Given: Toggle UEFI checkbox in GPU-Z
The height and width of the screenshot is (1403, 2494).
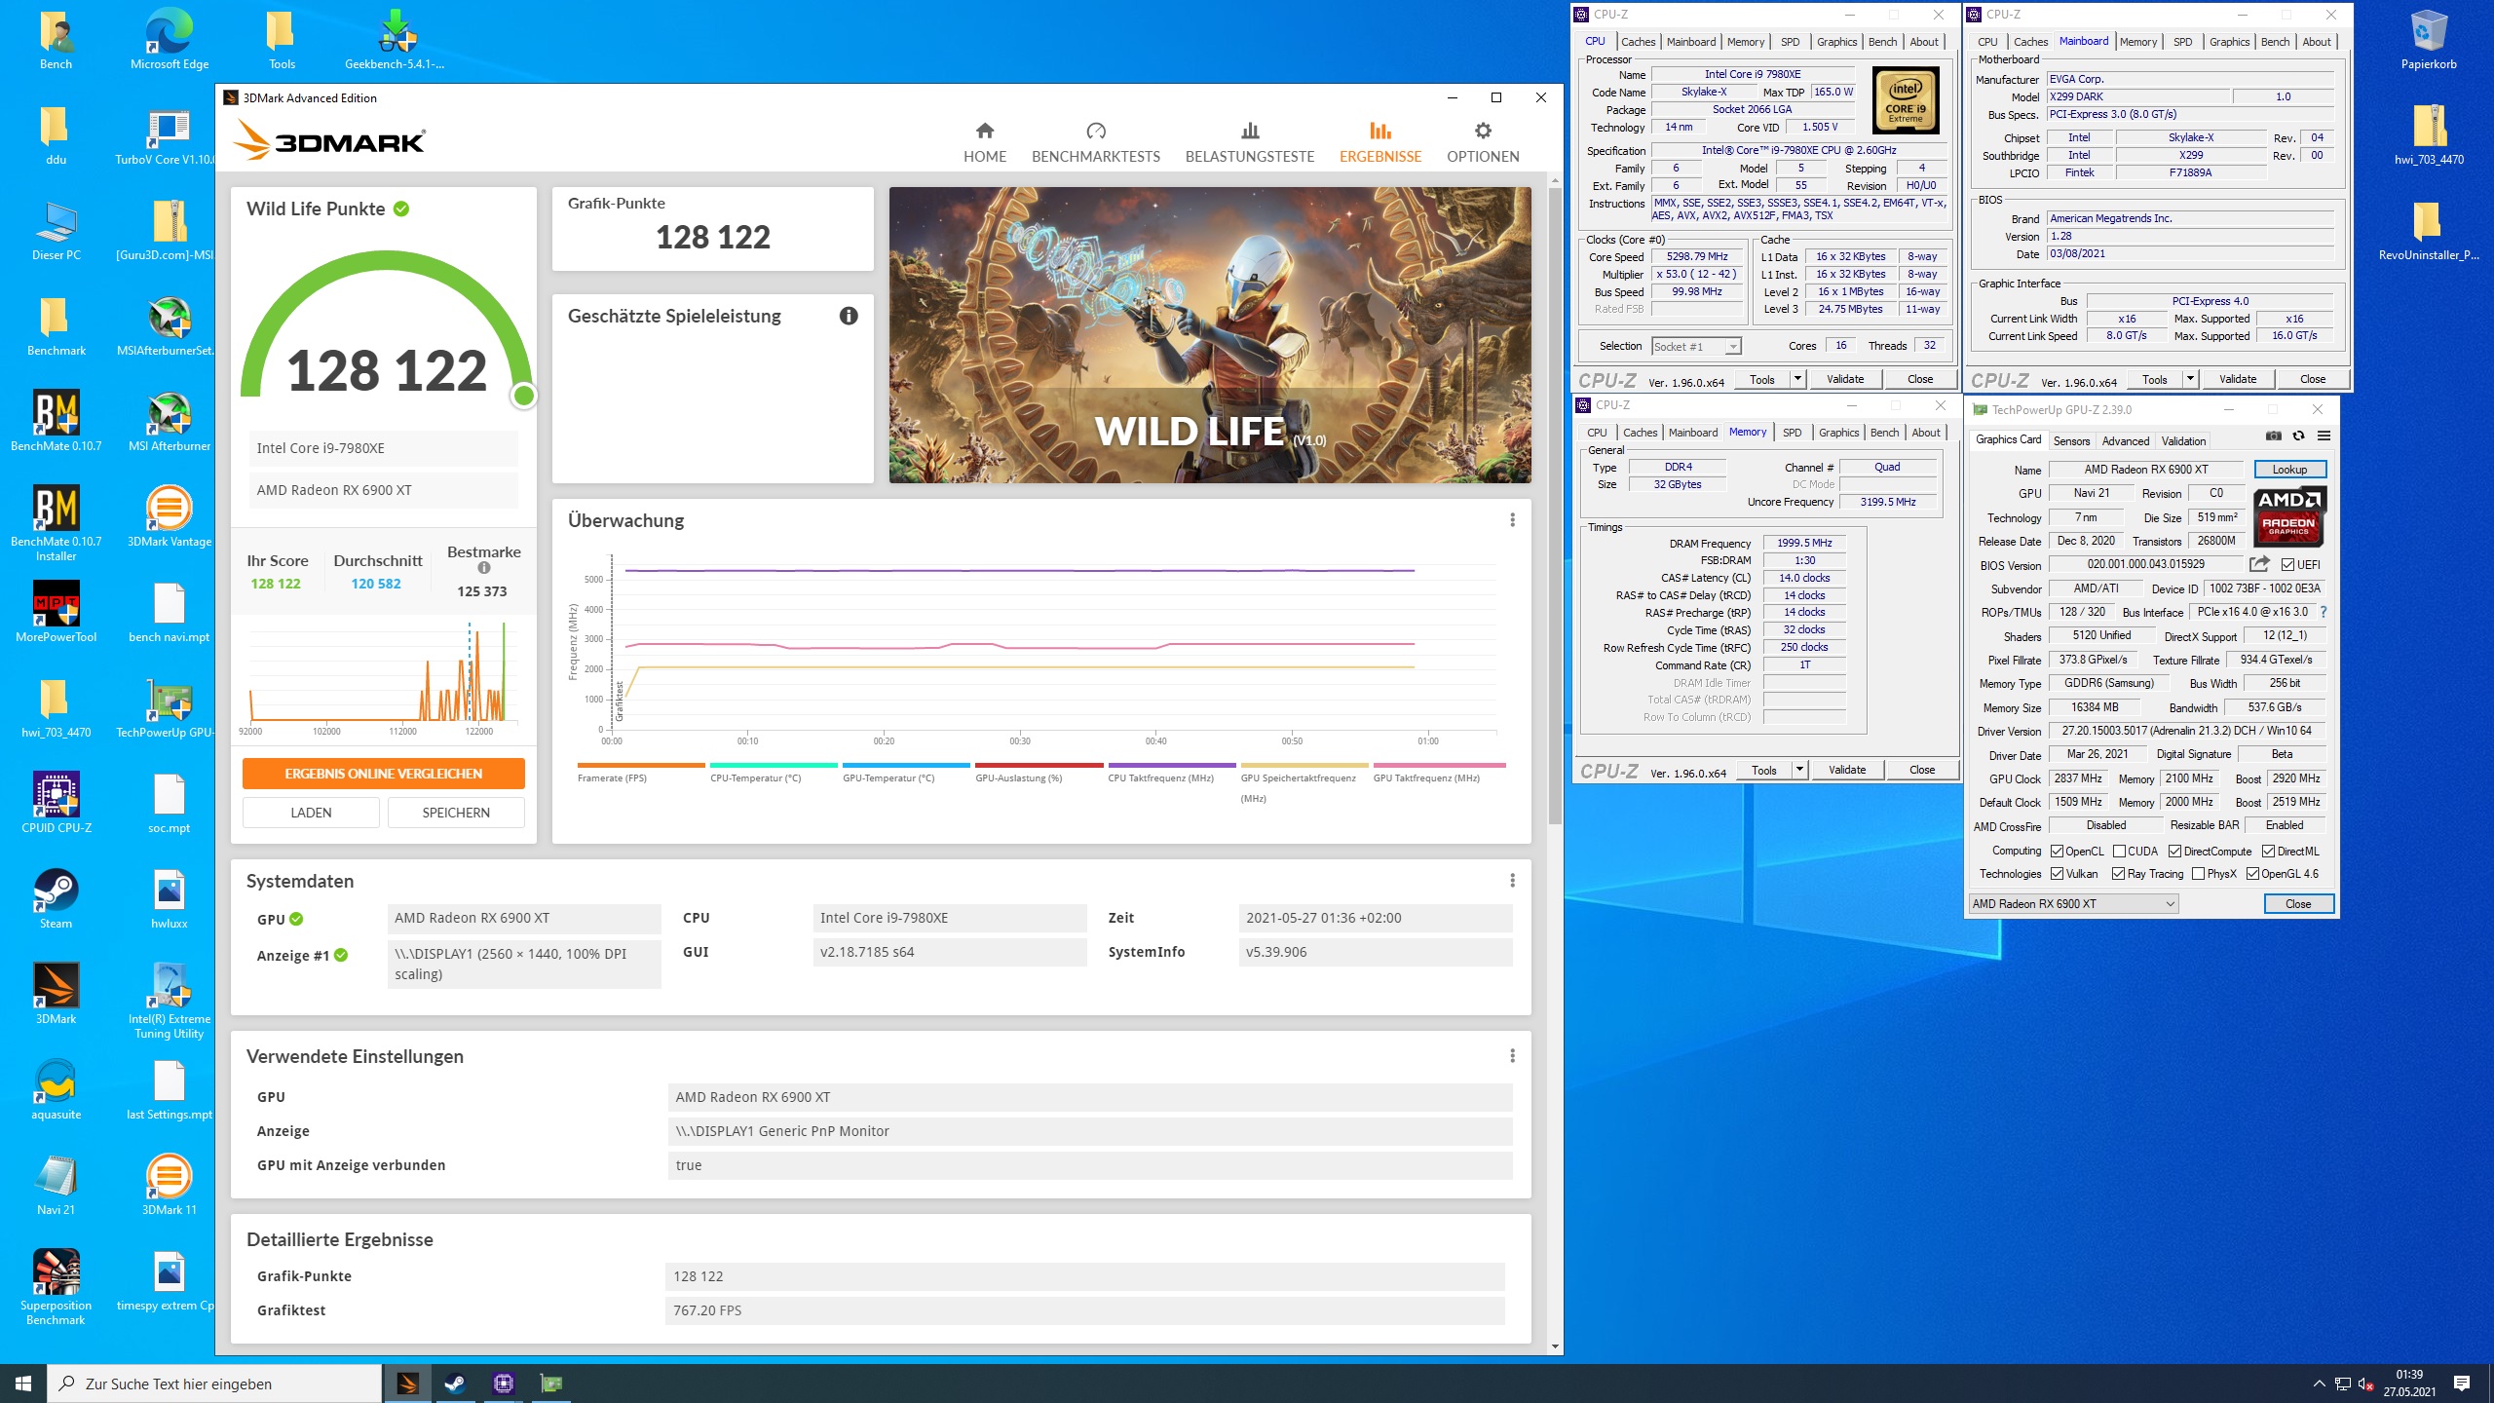Looking at the screenshot, I should click(x=2286, y=564).
